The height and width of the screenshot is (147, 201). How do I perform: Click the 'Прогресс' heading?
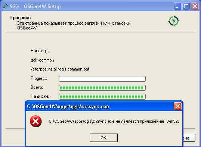(x=20, y=18)
